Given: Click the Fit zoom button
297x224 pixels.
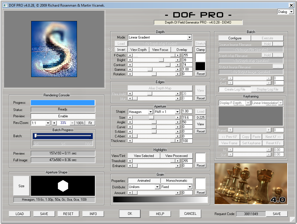Looking at the screenshot, I should 90,123.
